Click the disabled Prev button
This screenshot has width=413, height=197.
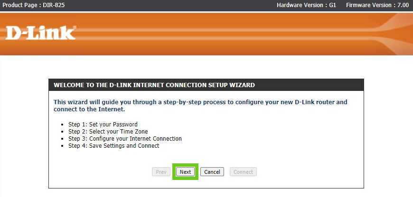160,172
